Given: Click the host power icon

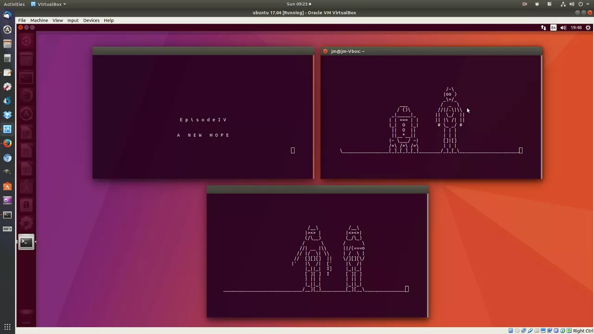Looking at the screenshot, I should point(581,4).
